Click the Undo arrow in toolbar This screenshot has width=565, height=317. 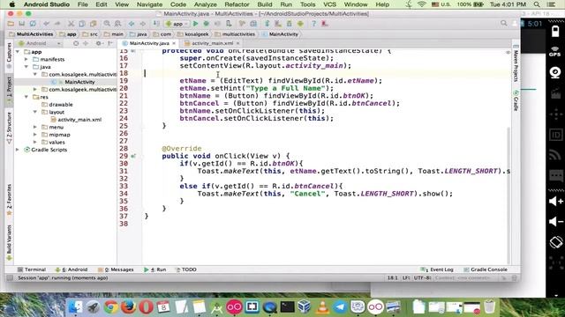47,24
